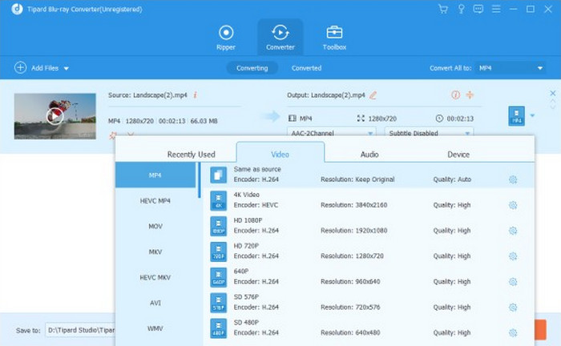Select MKV in the format list

[x=155, y=251]
